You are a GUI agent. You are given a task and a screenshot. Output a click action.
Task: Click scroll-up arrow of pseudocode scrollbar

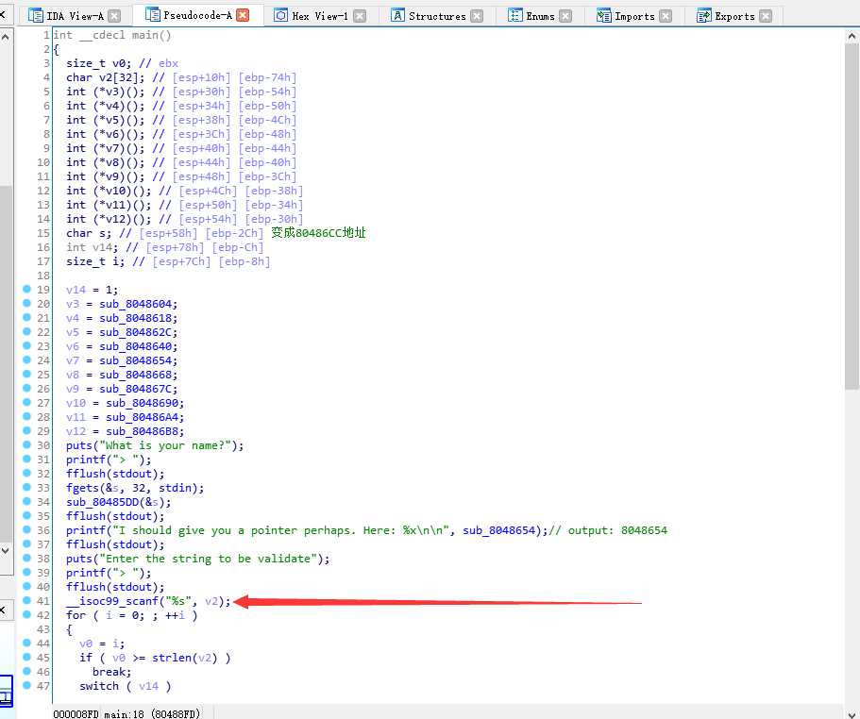coord(852,36)
